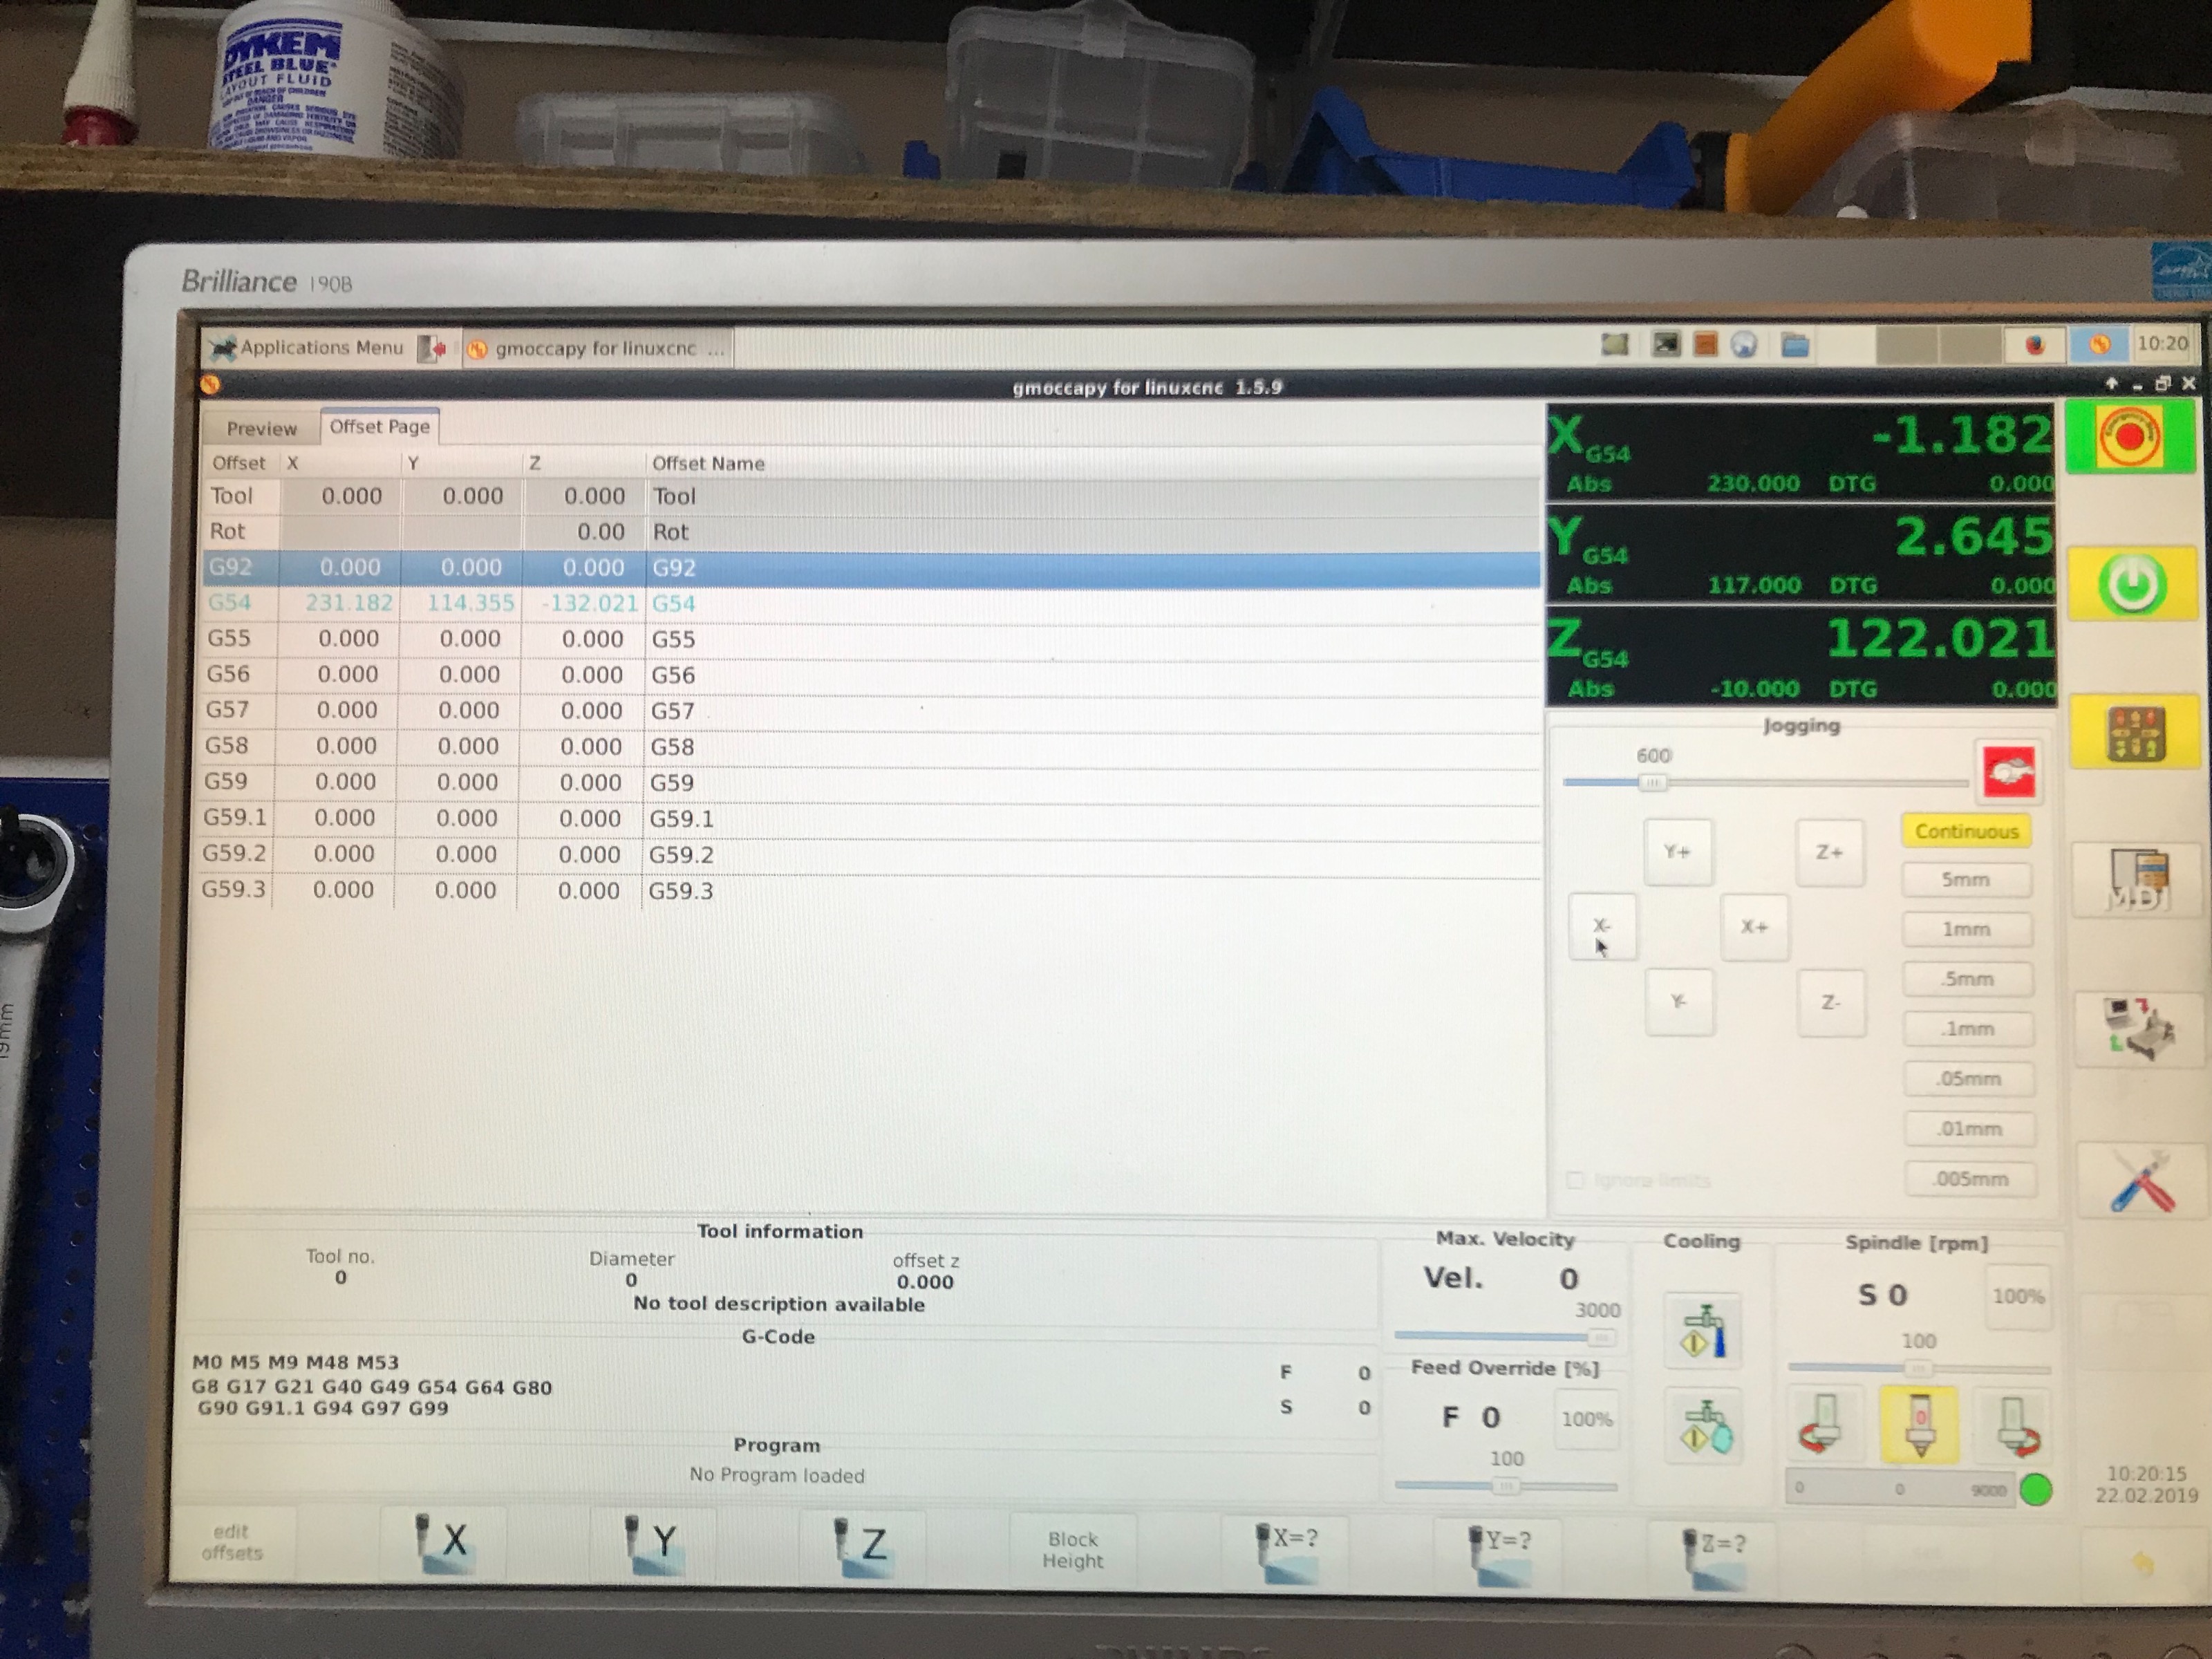Adjust the jogging velocity slider

coord(1765,782)
